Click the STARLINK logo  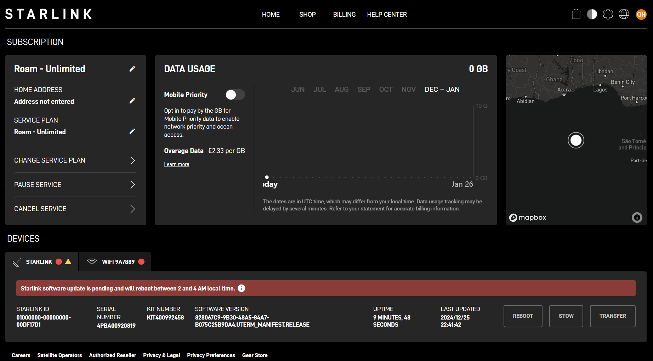(x=49, y=14)
